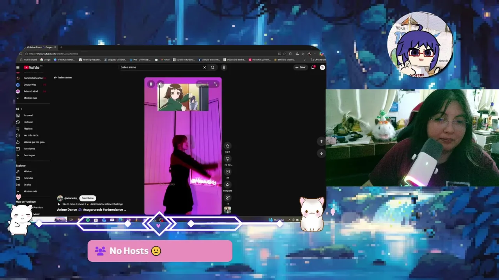Open the notifications bell

coord(313,67)
